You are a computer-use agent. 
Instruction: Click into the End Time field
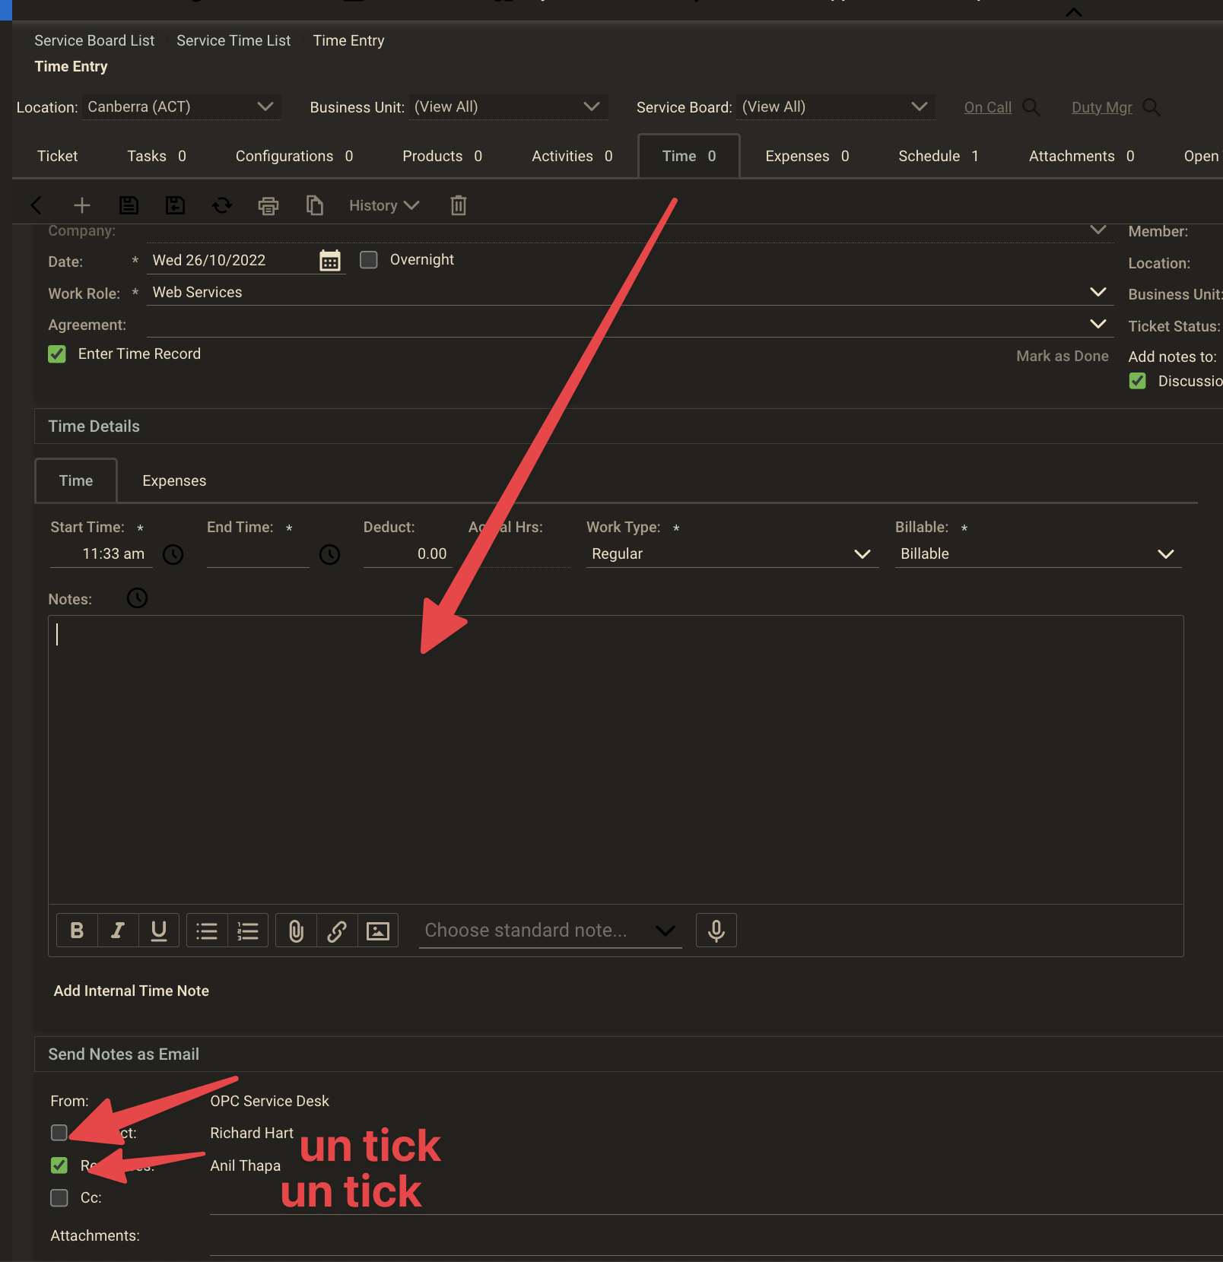point(257,554)
